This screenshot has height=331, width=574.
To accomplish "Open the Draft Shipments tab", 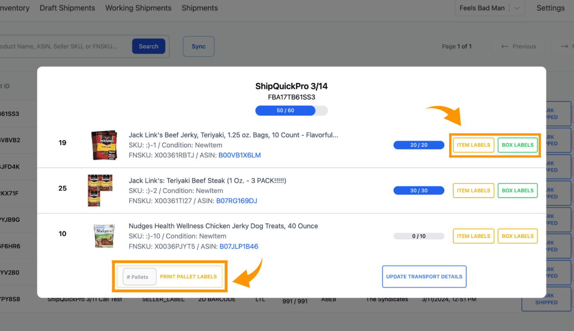I will (67, 8).
